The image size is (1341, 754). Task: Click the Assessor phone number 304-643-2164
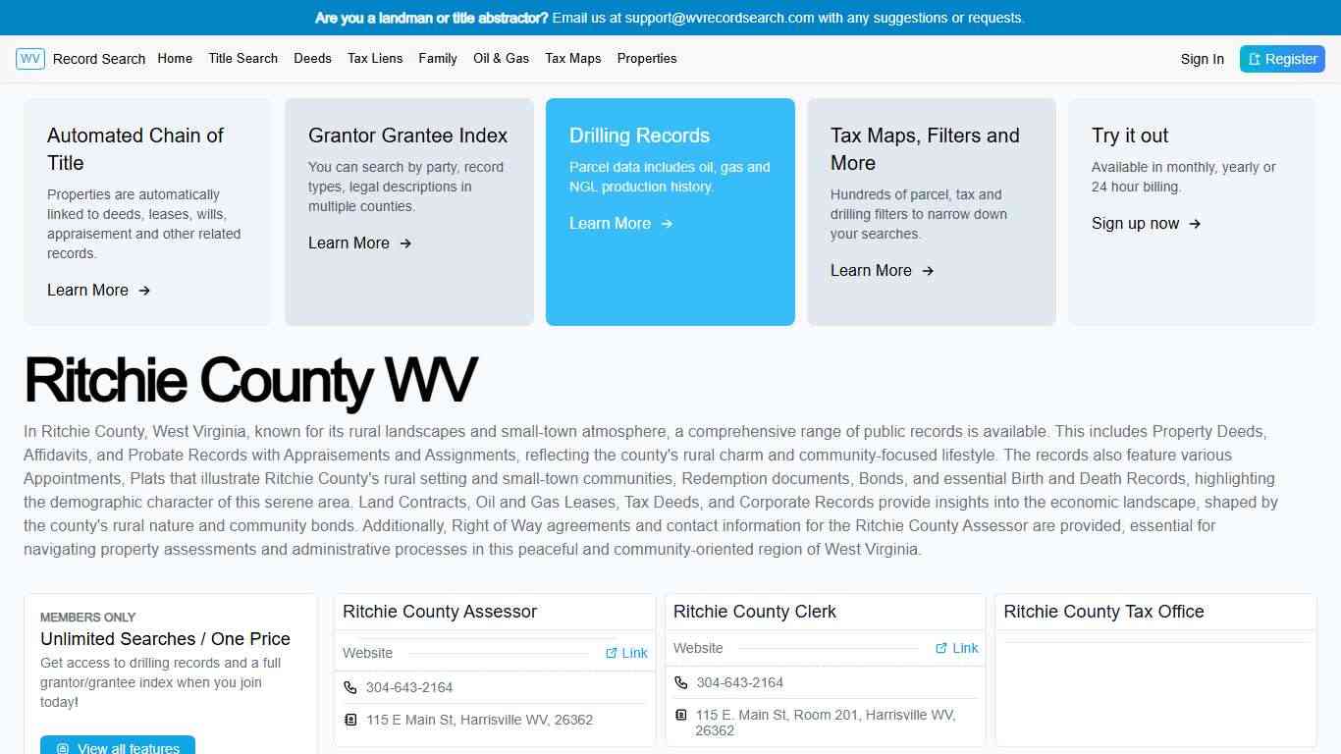coord(409,687)
